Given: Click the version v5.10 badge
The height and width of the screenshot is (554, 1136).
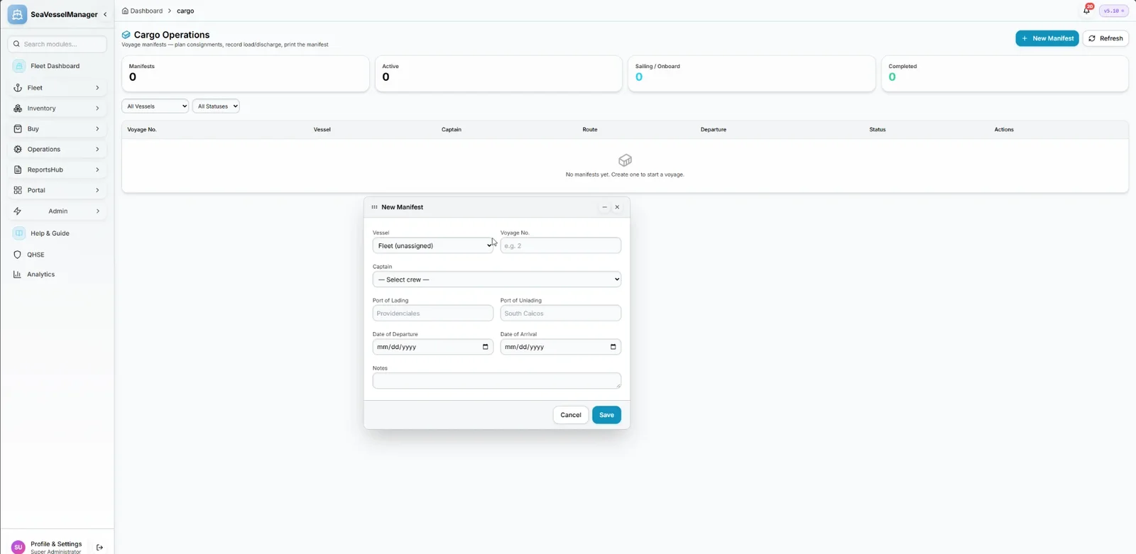Looking at the screenshot, I should [1113, 11].
